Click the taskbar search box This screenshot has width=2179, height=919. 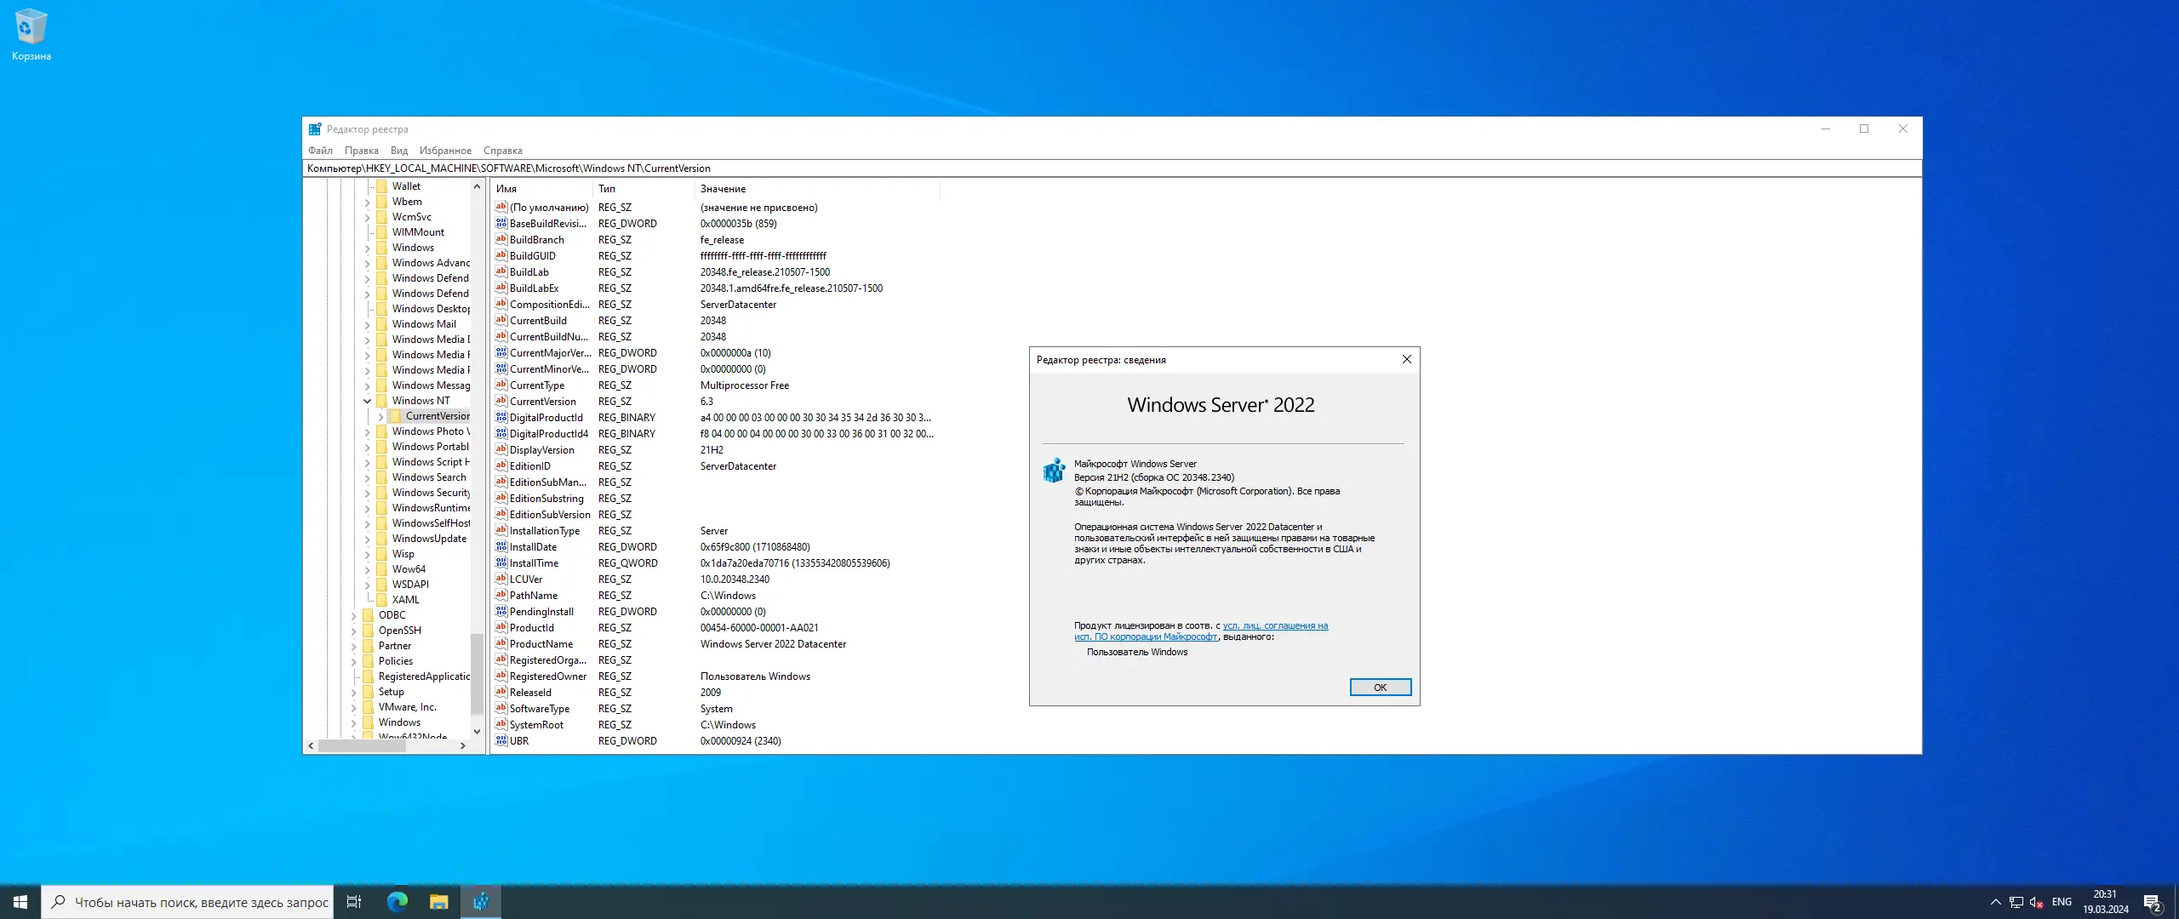coord(187,902)
